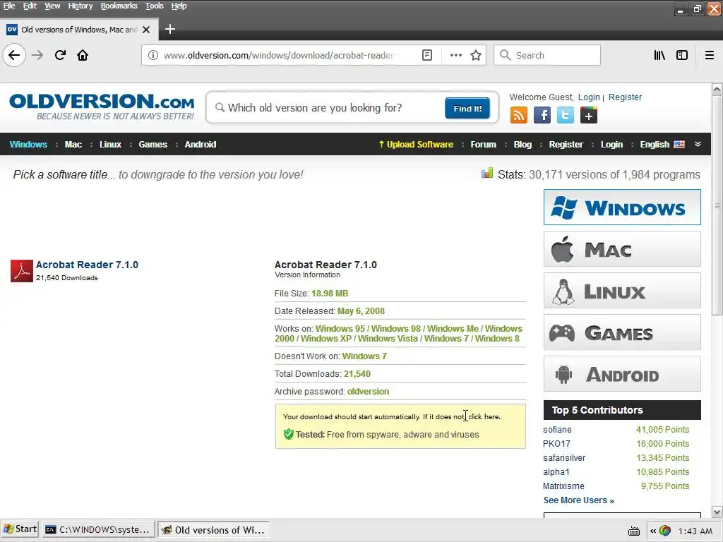The width and height of the screenshot is (723, 542).
Task: Close the Old versions of Windows tab
Action: (x=146, y=30)
